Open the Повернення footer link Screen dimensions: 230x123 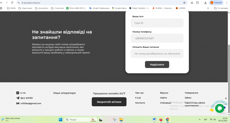point(191,93)
